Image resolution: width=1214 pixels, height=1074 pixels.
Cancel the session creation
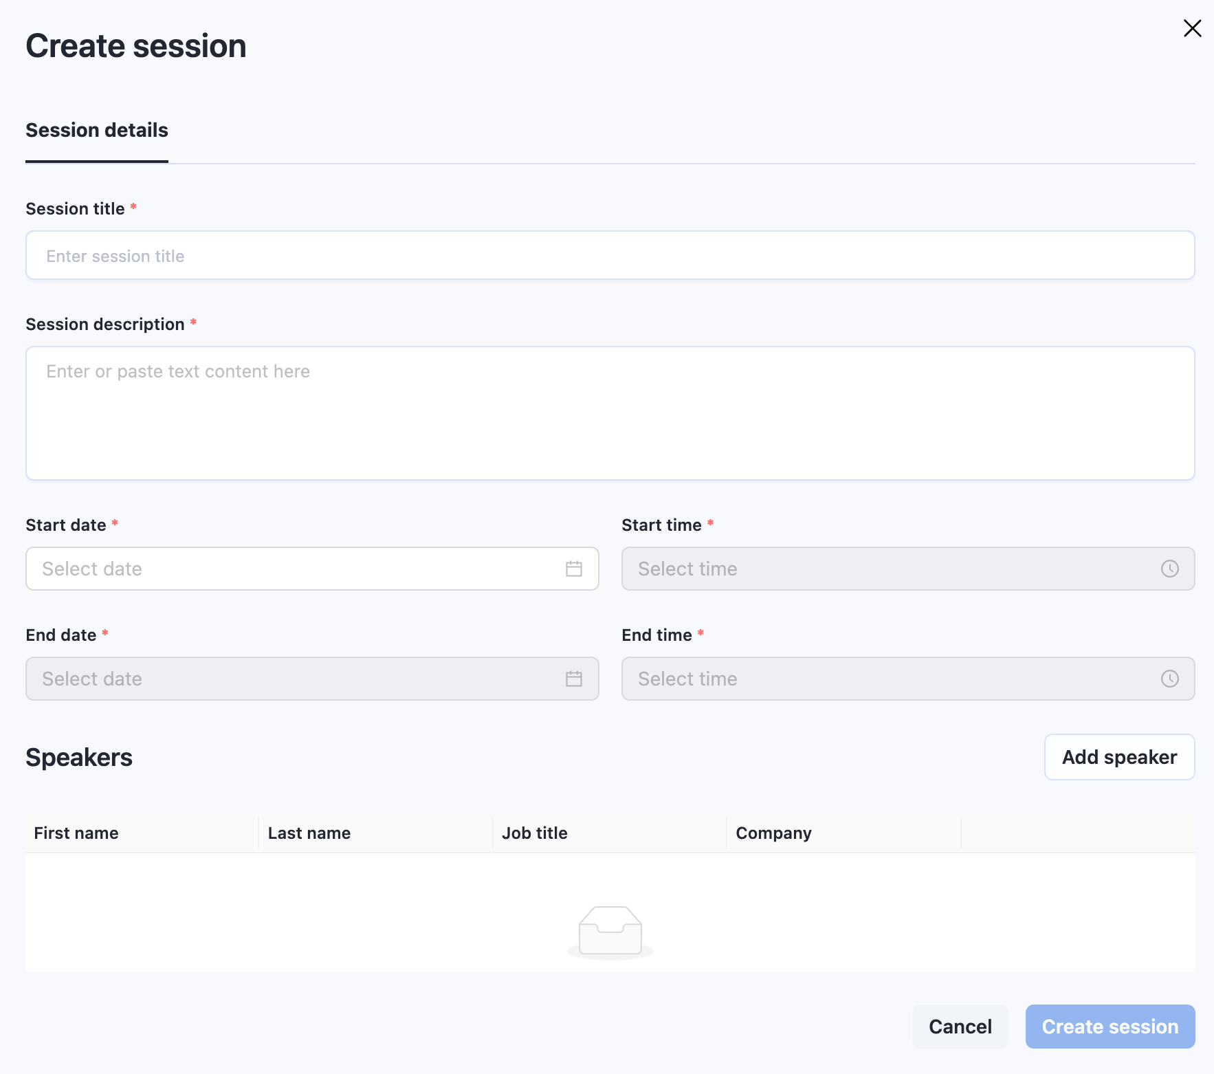(x=960, y=1027)
